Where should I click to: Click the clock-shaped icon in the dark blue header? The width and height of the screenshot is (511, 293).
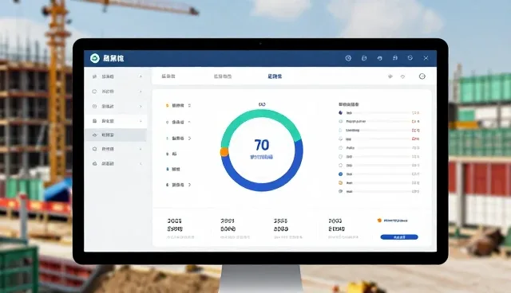point(348,58)
